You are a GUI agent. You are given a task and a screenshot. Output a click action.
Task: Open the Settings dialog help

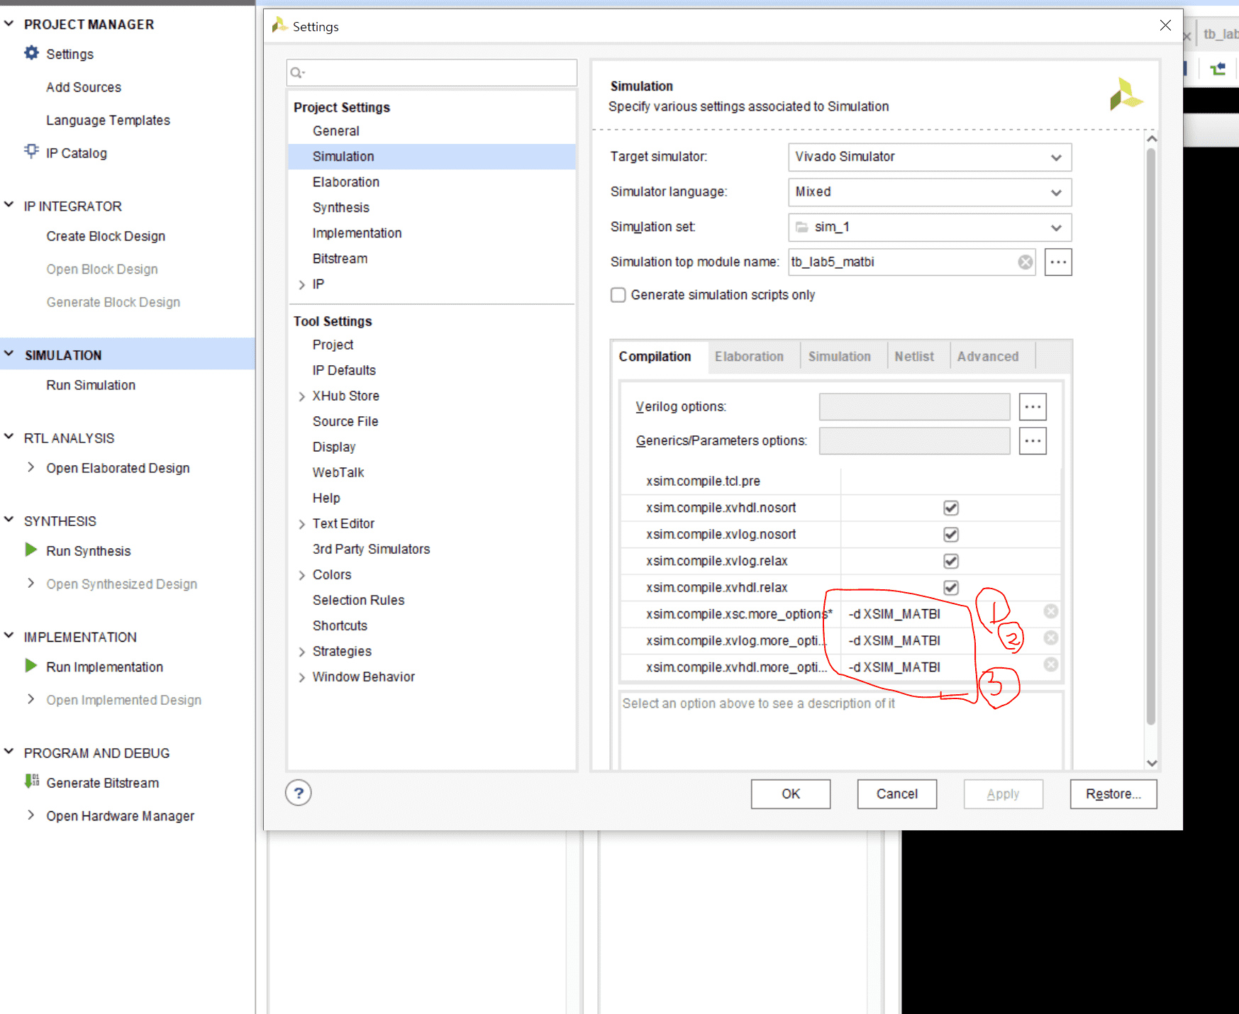tap(299, 793)
